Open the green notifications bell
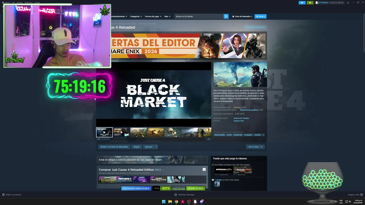This screenshot has width=365, height=205. click(x=310, y=3)
